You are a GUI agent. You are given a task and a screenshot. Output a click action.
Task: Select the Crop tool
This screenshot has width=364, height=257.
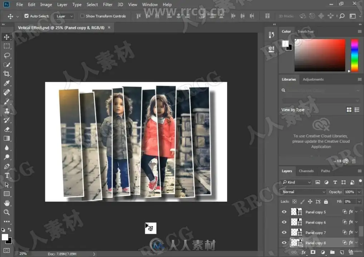(x=7, y=74)
